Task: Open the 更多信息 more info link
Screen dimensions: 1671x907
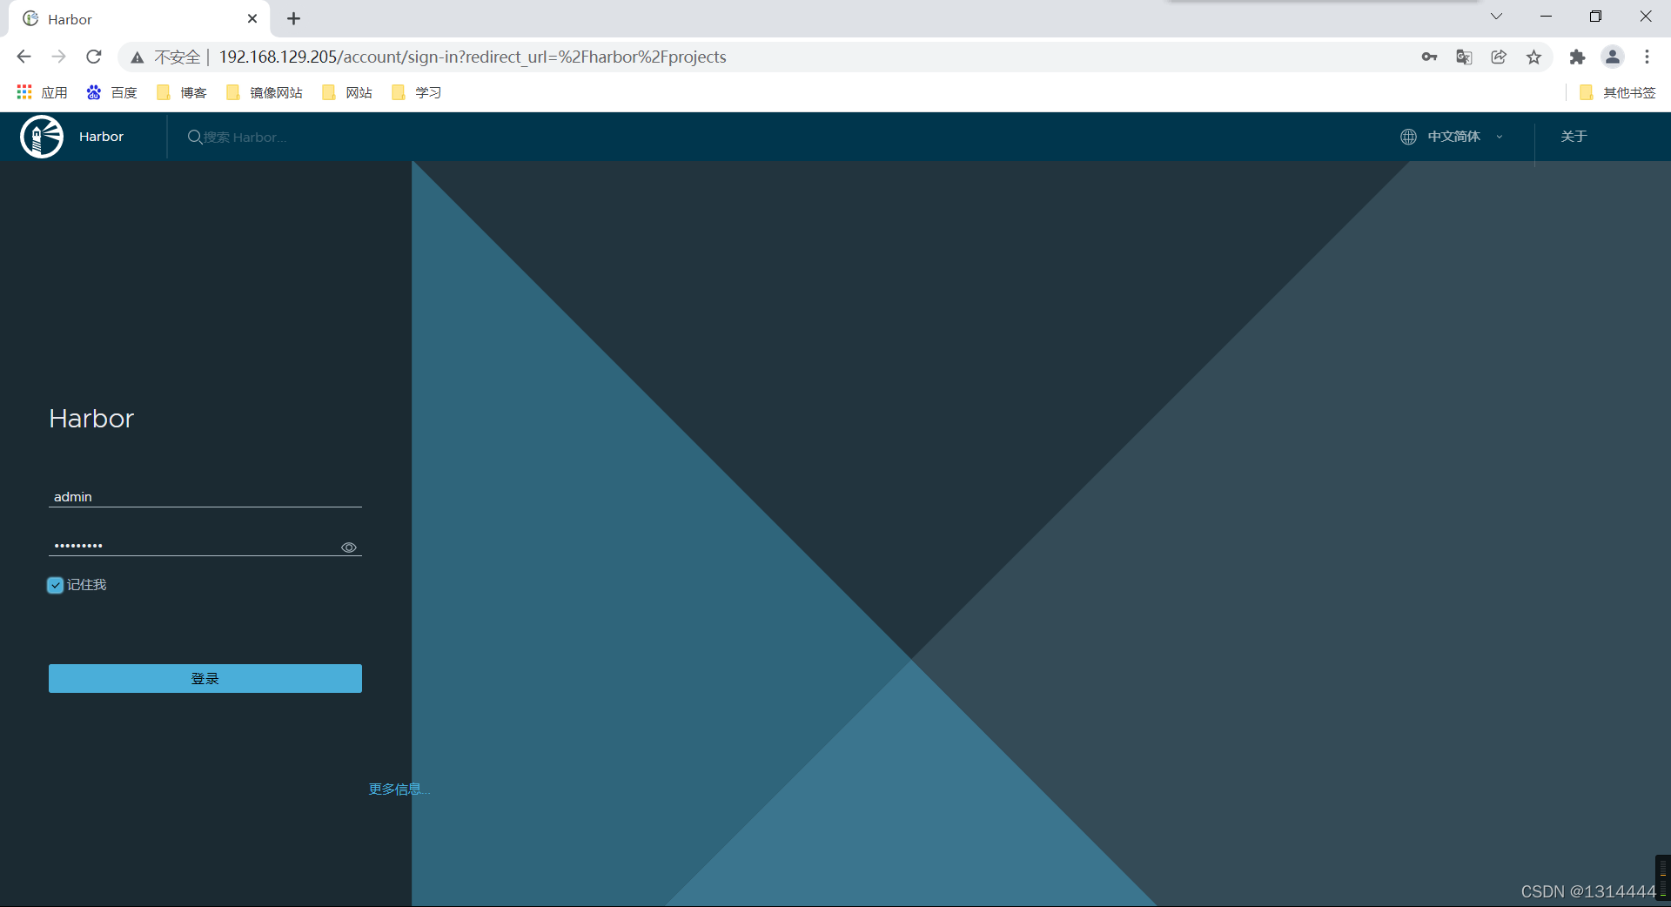Action: [x=399, y=789]
